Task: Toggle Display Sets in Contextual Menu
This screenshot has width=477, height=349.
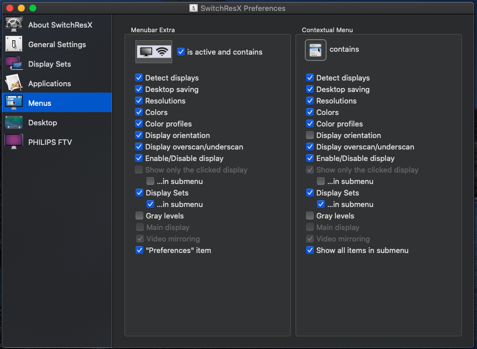Action: [x=310, y=193]
